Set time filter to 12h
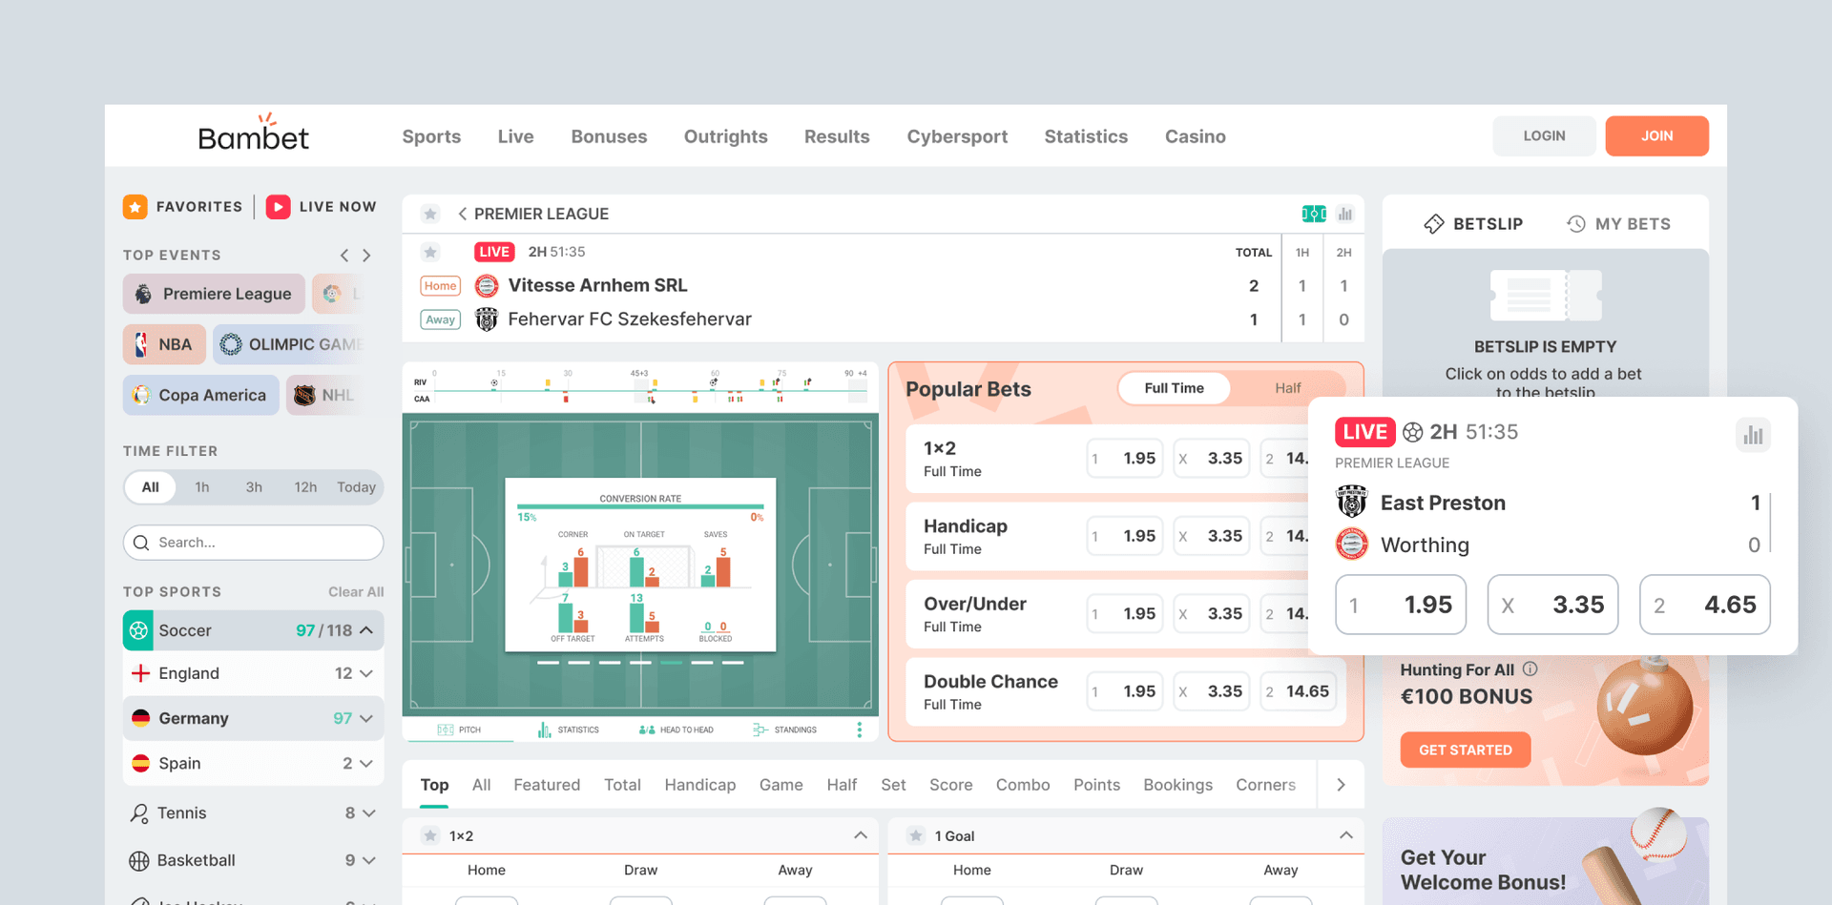This screenshot has width=1832, height=905. pos(305,487)
